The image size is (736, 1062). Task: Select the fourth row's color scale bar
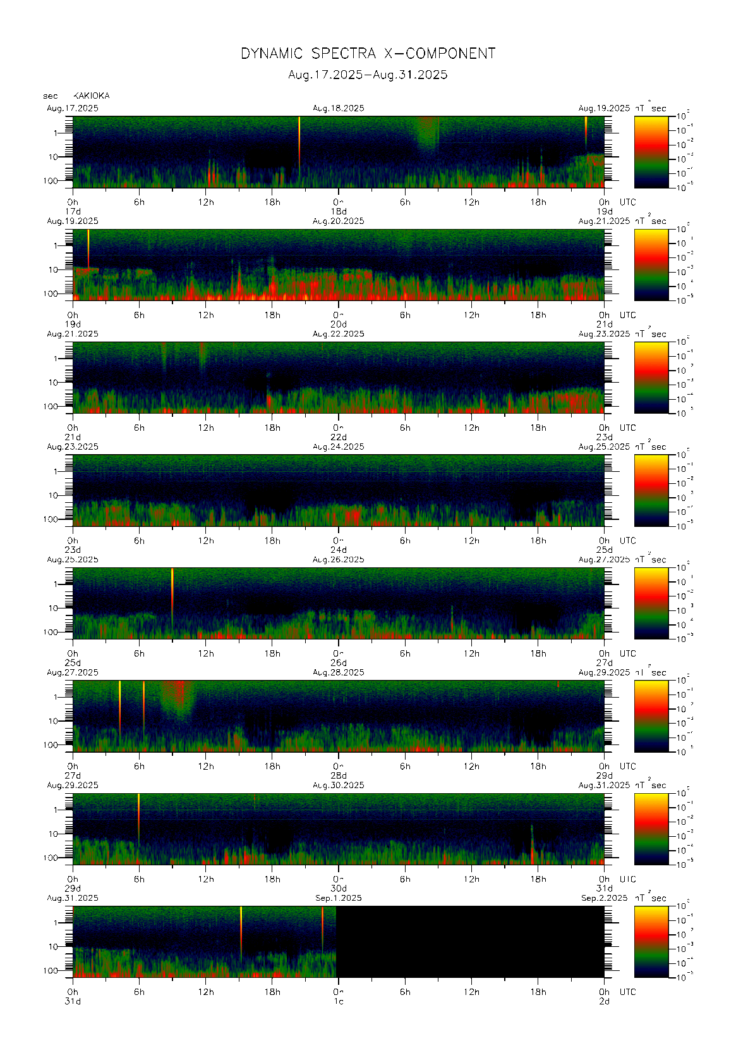[x=651, y=490]
